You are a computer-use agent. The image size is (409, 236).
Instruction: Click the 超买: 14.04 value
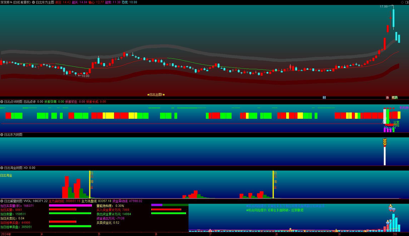(80, 2)
